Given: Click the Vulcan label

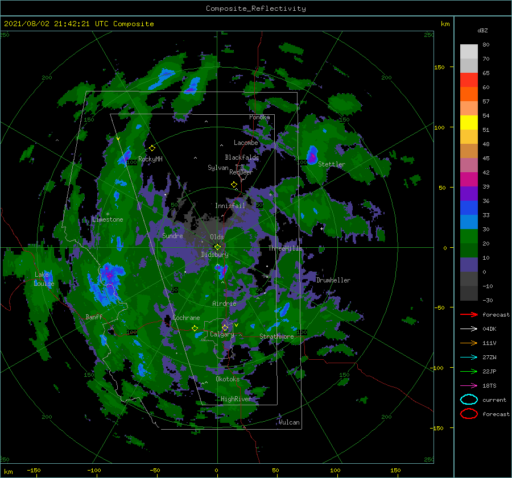Looking at the screenshot, I should 289,422.
